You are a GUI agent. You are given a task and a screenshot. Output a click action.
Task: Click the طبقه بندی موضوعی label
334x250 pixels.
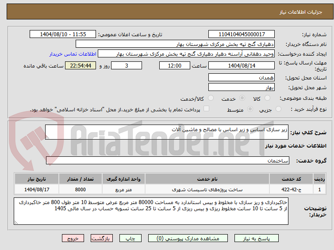coord(303,98)
